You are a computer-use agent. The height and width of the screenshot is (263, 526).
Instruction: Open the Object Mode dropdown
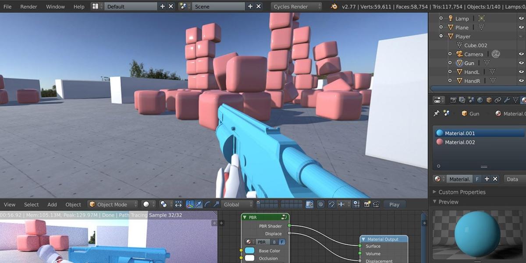pyautogui.click(x=113, y=204)
